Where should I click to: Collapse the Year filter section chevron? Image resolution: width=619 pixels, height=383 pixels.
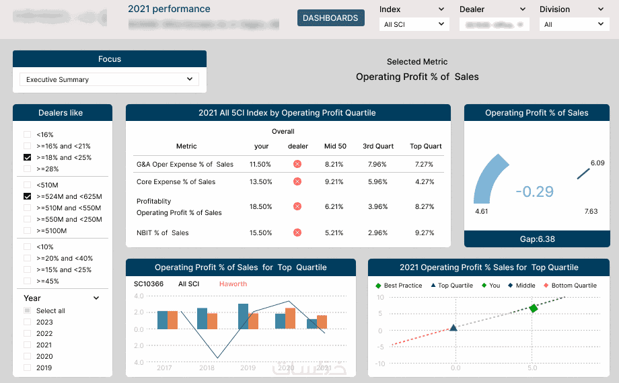[x=96, y=298]
